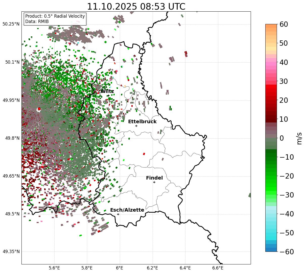Click the 49.65°N latitude tick label

pos(11,176)
